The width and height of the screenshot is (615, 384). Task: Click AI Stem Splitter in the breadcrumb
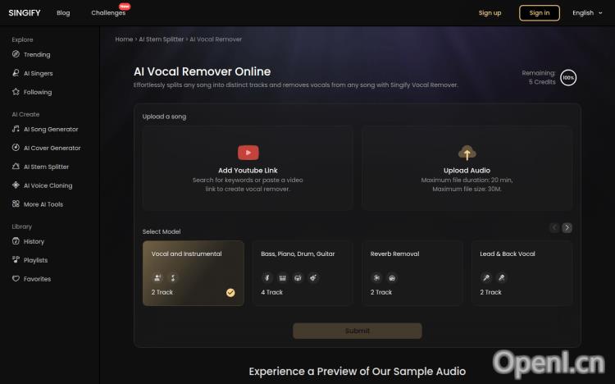pos(162,39)
